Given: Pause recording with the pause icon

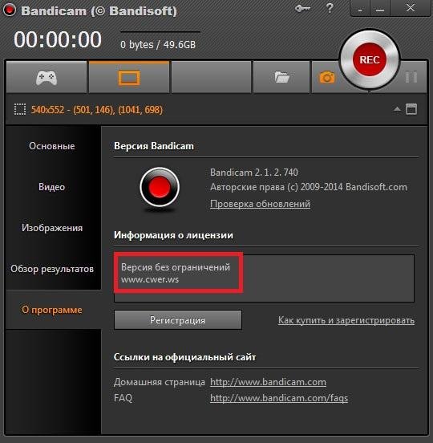Looking at the screenshot, I should pos(411,77).
